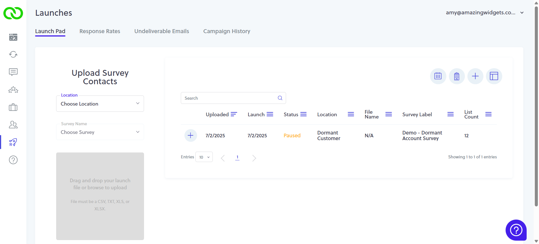Open the Choose Location dropdown
The width and height of the screenshot is (539, 244).
100,104
